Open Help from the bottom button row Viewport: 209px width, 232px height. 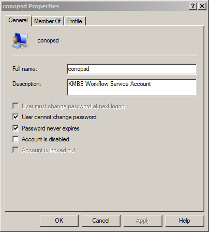[185, 221]
